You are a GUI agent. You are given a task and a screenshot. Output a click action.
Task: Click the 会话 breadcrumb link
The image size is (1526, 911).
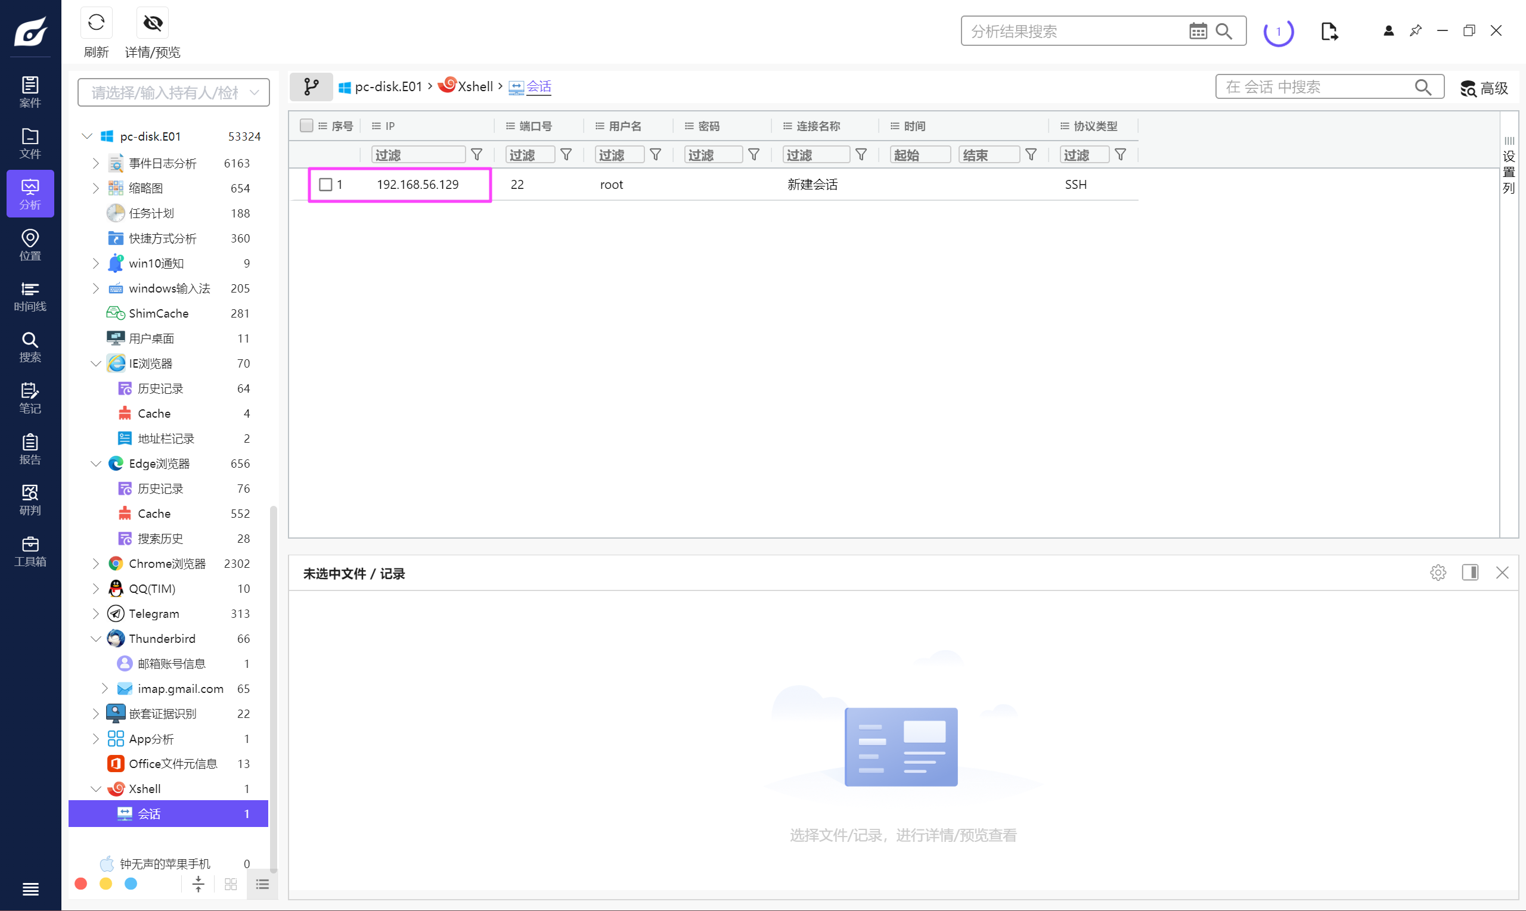click(x=530, y=86)
